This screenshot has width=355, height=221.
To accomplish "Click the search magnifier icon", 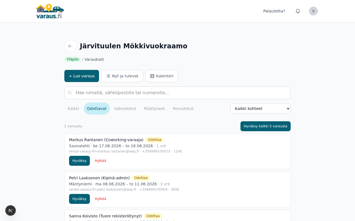I will tap(70, 93).
